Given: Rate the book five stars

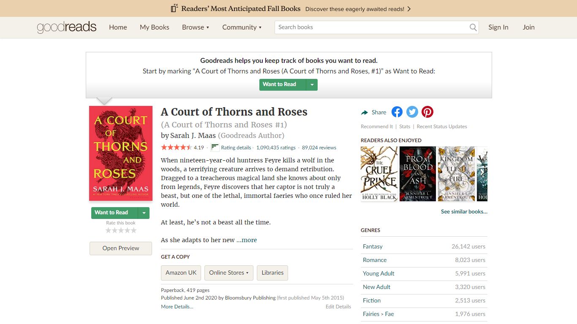Looking at the screenshot, I should (133, 230).
